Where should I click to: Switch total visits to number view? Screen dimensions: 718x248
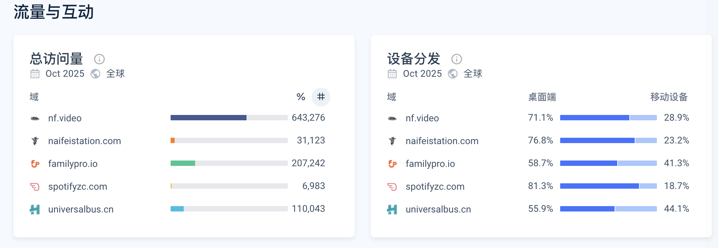tap(321, 97)
